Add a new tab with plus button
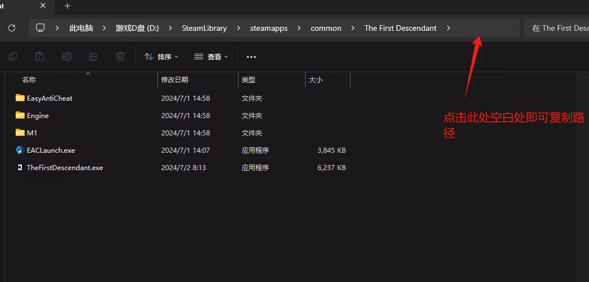The image size is (589, 282). pyautogui.click(x=68, y=6)
